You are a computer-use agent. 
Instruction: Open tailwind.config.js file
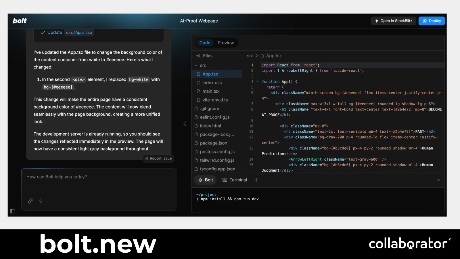pos(217,160)
